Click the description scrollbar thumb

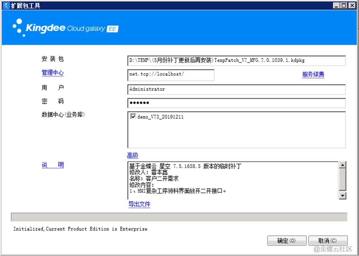click(342, 179)
